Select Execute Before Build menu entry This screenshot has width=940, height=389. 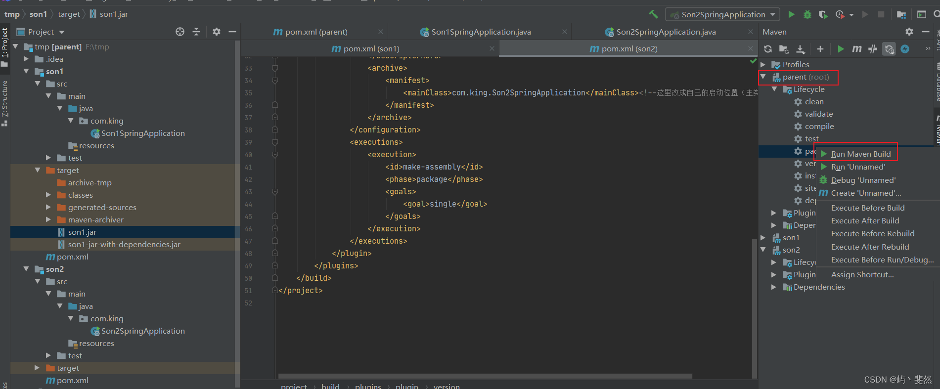pos(868,208)
